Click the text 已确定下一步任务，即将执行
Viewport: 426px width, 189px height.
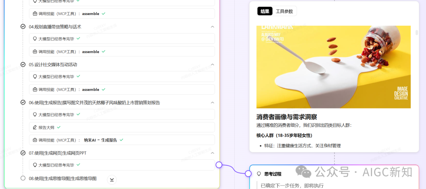[x=292, y=185]
